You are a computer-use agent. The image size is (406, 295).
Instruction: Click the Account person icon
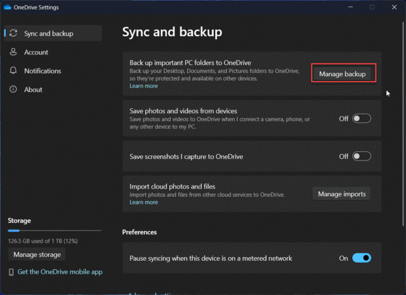pos(13,52)
